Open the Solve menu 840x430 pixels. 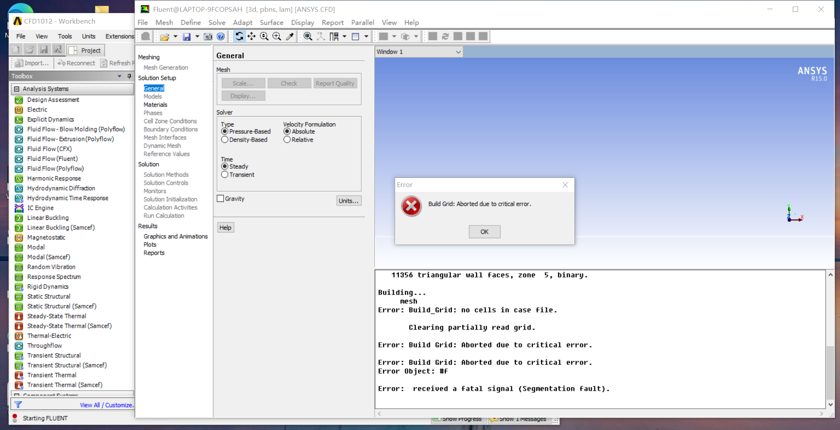tap(217, 23)
